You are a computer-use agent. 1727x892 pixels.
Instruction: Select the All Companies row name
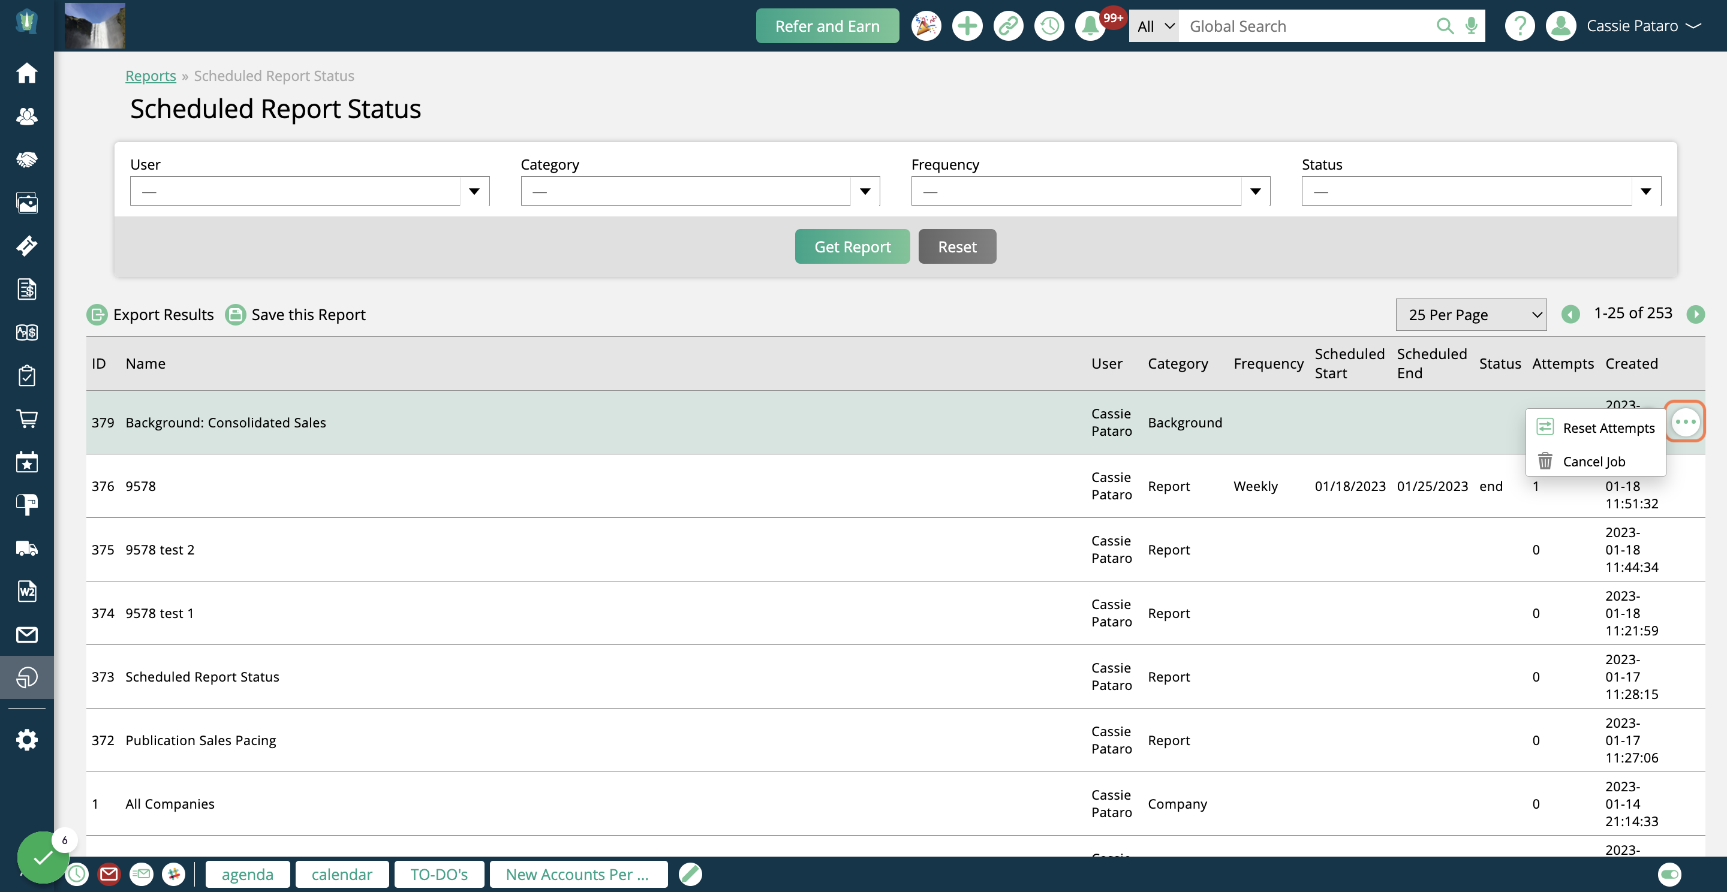(170, 803)
